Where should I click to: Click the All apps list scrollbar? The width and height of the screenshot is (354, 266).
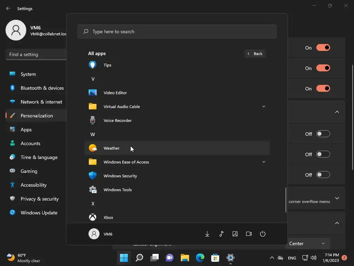point(286,200)
